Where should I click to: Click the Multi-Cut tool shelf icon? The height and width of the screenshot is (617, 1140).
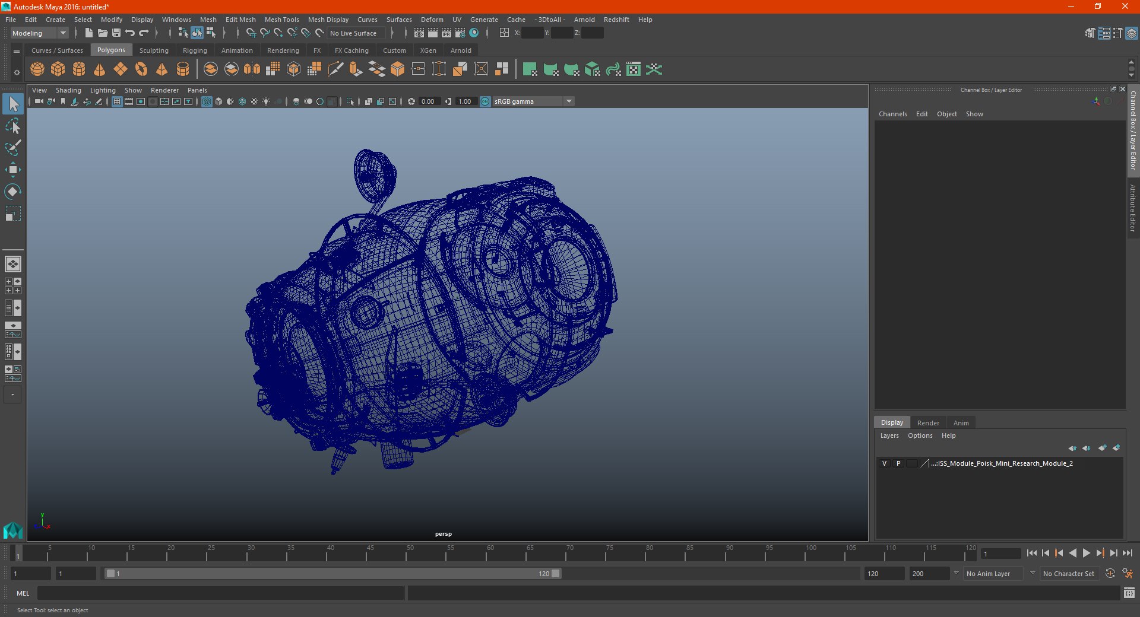pos(335,69)
